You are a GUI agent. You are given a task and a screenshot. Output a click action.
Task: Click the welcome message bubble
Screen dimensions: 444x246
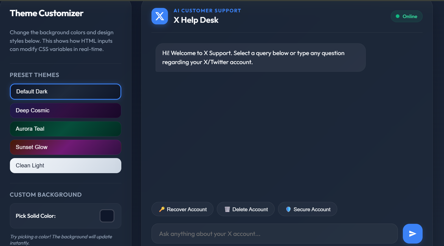(261, 58)
